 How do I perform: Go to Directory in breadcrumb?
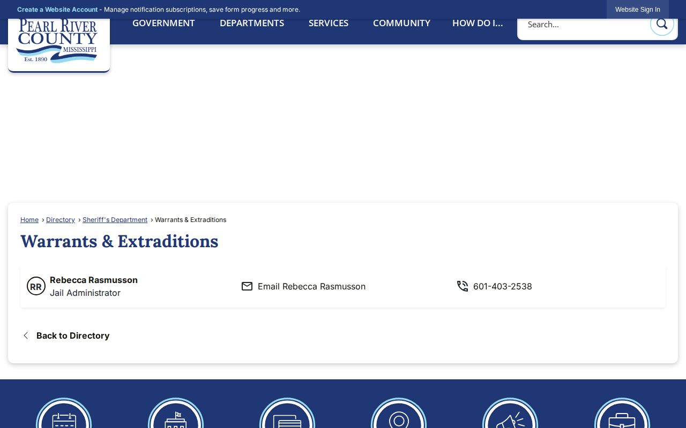[61, 220]
